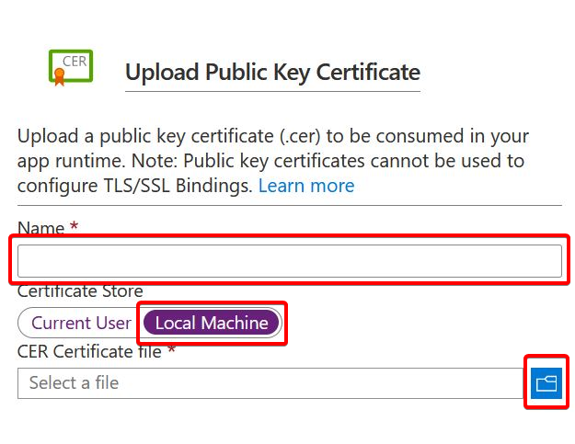The image size is (575, 444).
Task: Click the divider line above Name
Action: point(289,206)
